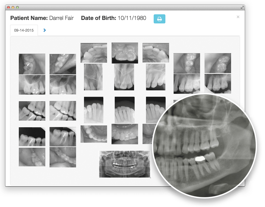
Task: Open the lower central incisors X-ray thumbnail
Action: click(x=125, y=110)
